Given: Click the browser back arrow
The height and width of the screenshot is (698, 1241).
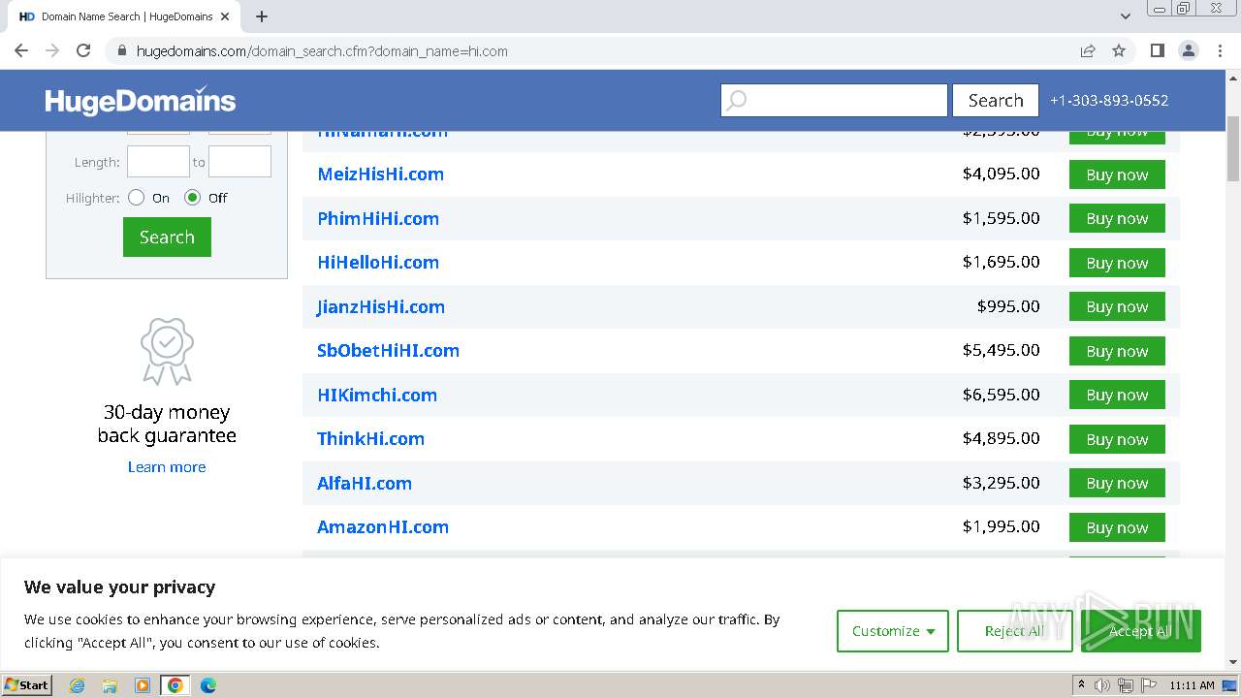Looking at the screenshot, I should click(x=21, y=51).
